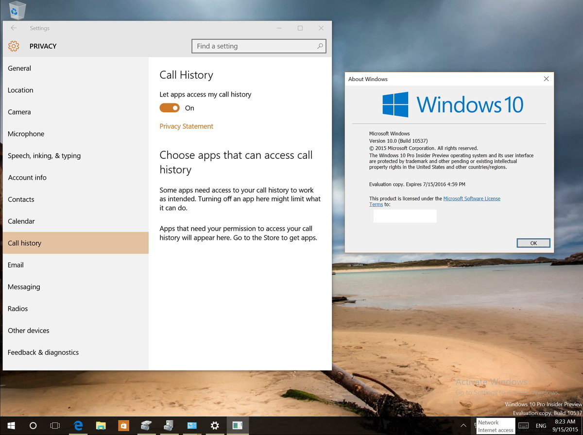
Task: Open Email privacy settings
Action: click(76, 265)
